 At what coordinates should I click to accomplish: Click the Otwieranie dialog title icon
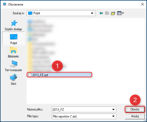pyautogui.click(x=5, y=4)
